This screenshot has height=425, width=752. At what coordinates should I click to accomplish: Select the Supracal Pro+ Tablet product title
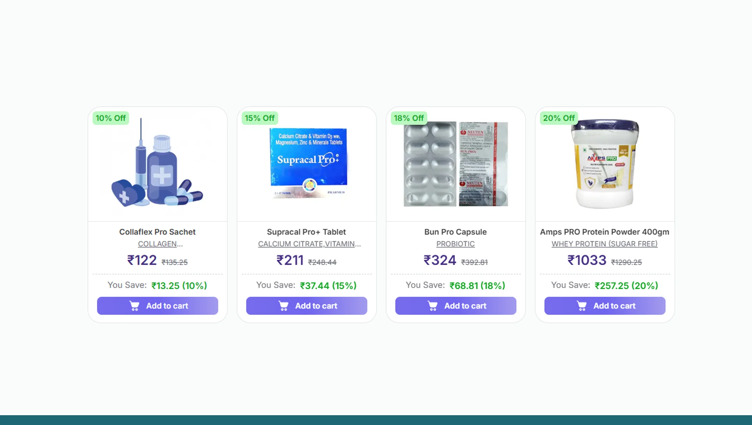(306, 232)
